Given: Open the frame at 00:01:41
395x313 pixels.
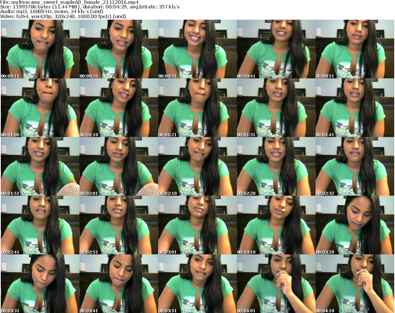Looking at the screenshot, I should 355,108.
